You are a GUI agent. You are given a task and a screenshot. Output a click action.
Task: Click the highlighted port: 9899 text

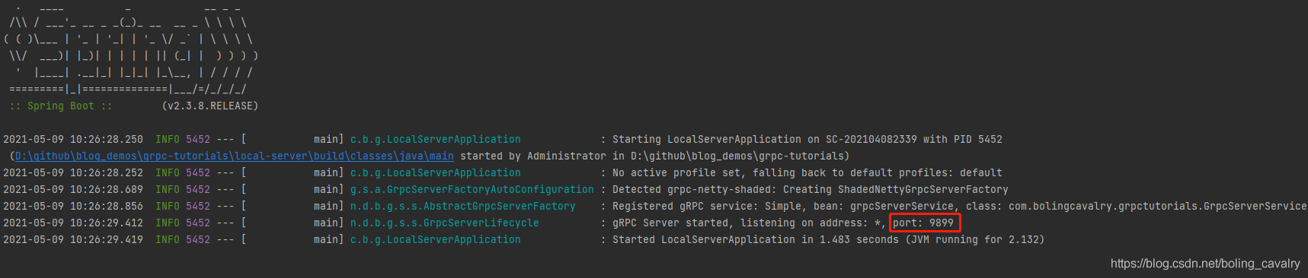point(923,223)
